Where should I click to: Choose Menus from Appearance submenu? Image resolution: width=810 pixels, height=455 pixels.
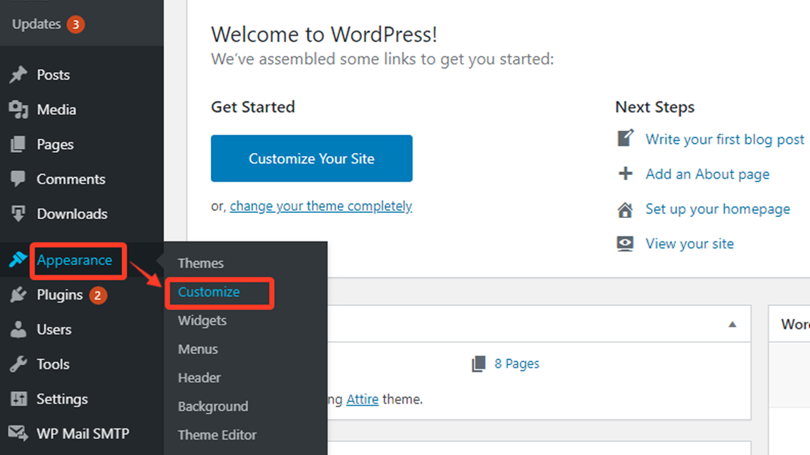(x=197, y=349)
